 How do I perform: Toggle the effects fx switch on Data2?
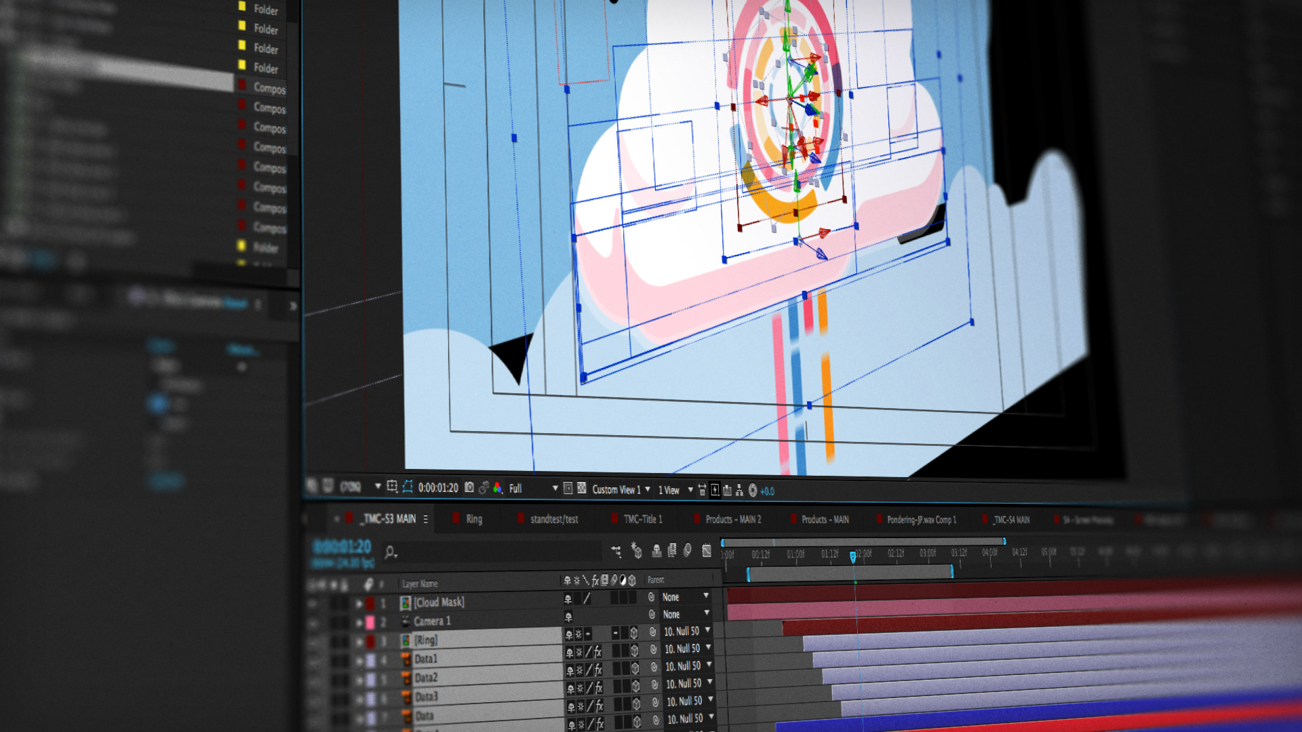click(x=598, y=670)
